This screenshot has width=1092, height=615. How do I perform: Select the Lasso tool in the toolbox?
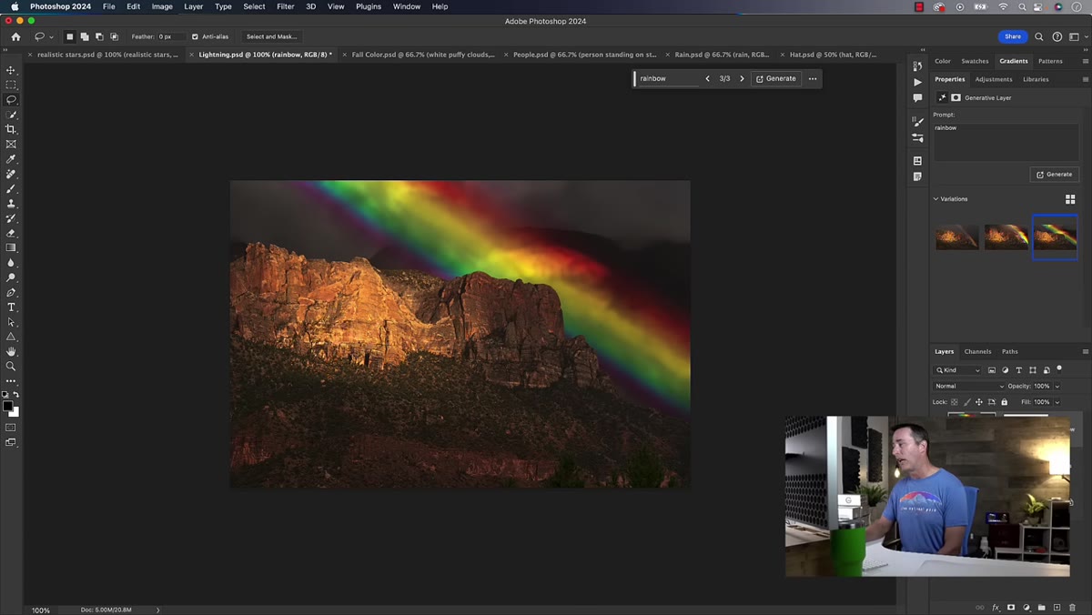point(11,100)
